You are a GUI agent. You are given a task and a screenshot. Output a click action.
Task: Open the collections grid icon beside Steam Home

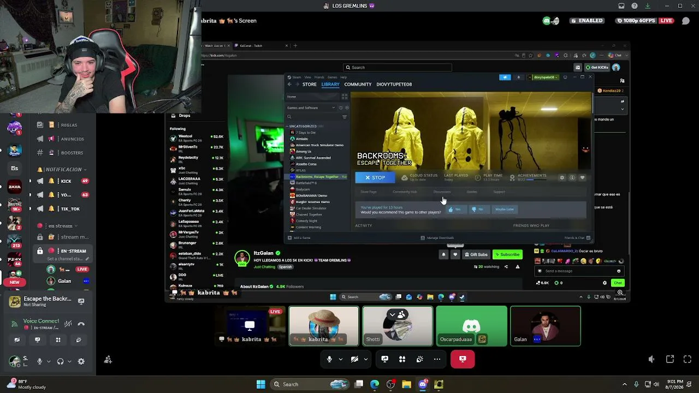click(x=344, y=97)
